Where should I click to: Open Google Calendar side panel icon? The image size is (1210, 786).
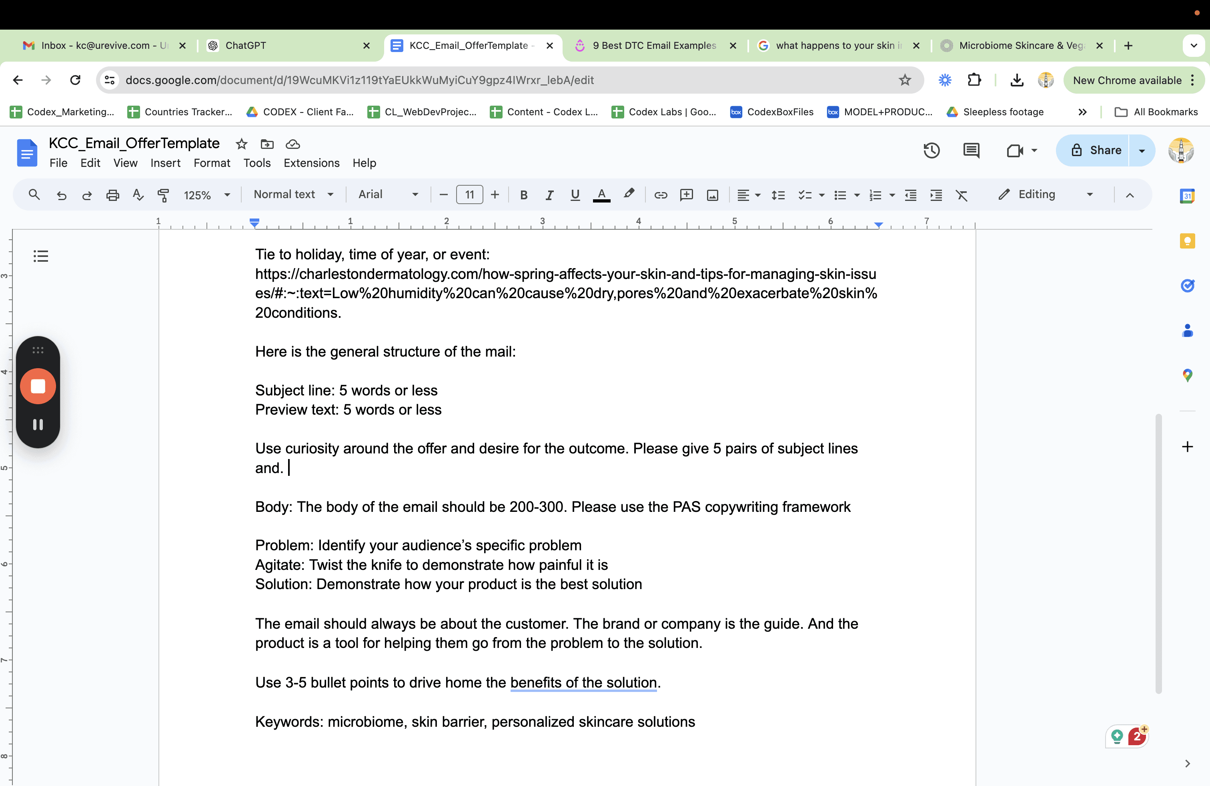1187,196
